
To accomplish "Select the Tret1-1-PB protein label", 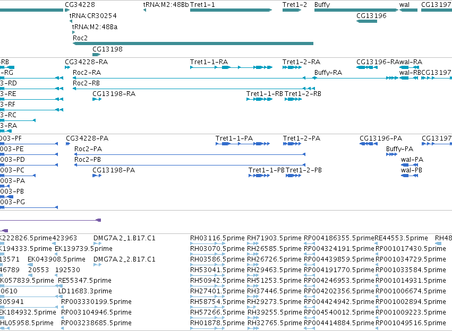I will pos(267,170).
